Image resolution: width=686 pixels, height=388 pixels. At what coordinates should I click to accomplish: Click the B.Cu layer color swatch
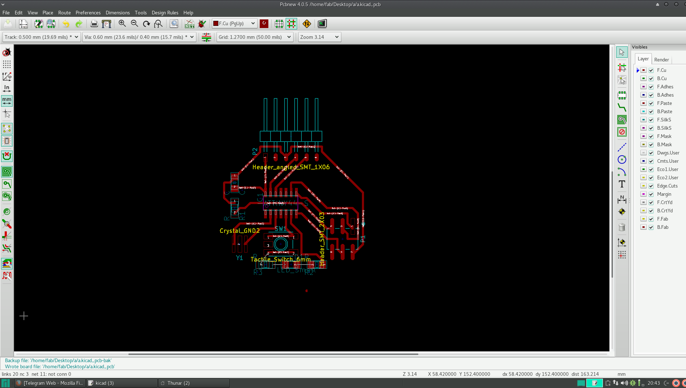(644, 79)
